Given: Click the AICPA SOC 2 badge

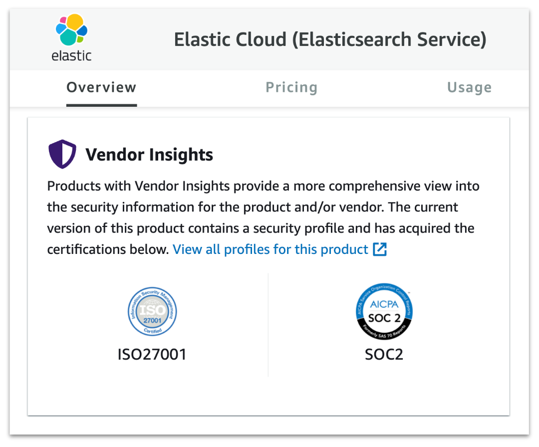Looking at the screenshot, I should point(384,311).
